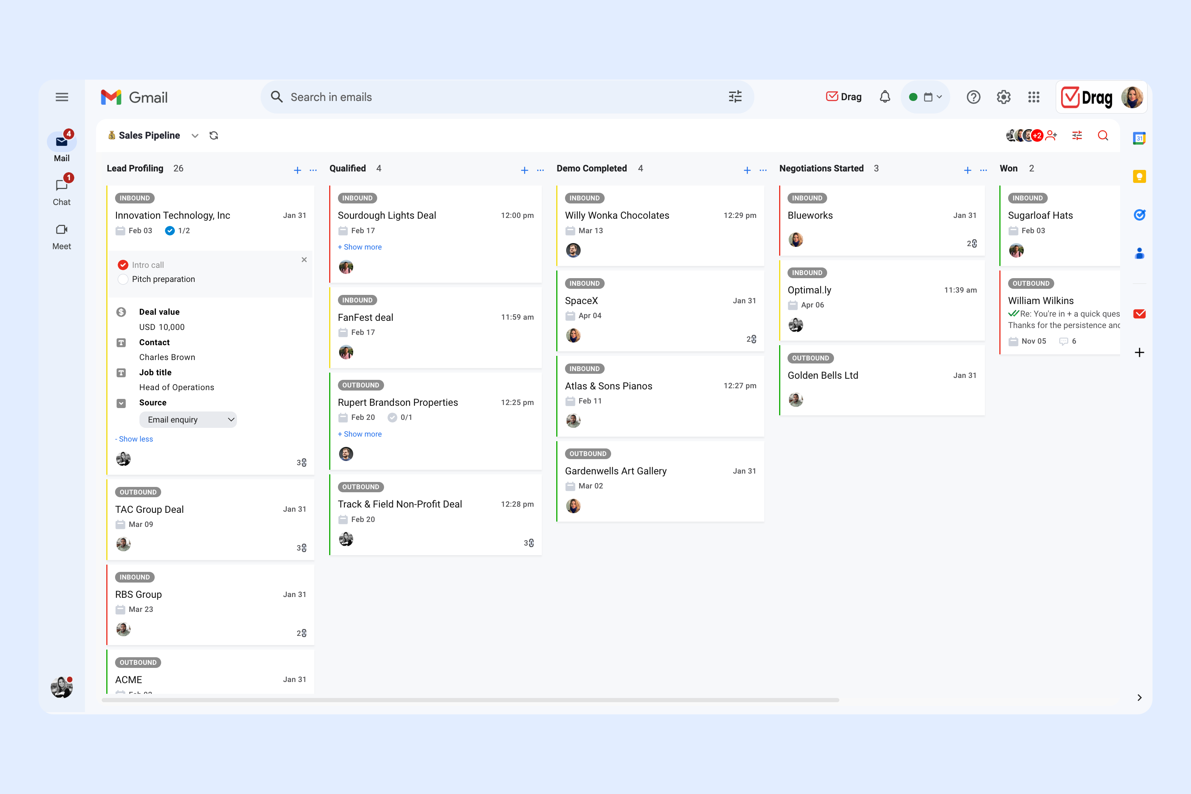Screen dimensions: 1191x794
Task: Collapse the side panel chevron
Action: click(1139, 698)
